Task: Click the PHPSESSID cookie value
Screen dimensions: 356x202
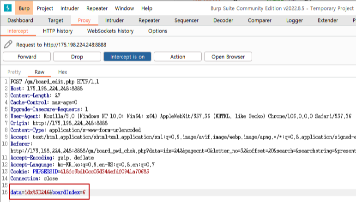Action: (104, 172)
